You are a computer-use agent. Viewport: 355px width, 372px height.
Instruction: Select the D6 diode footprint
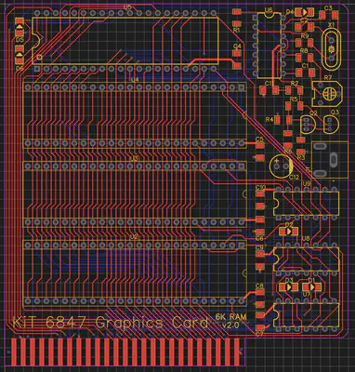tap(20, 56)
